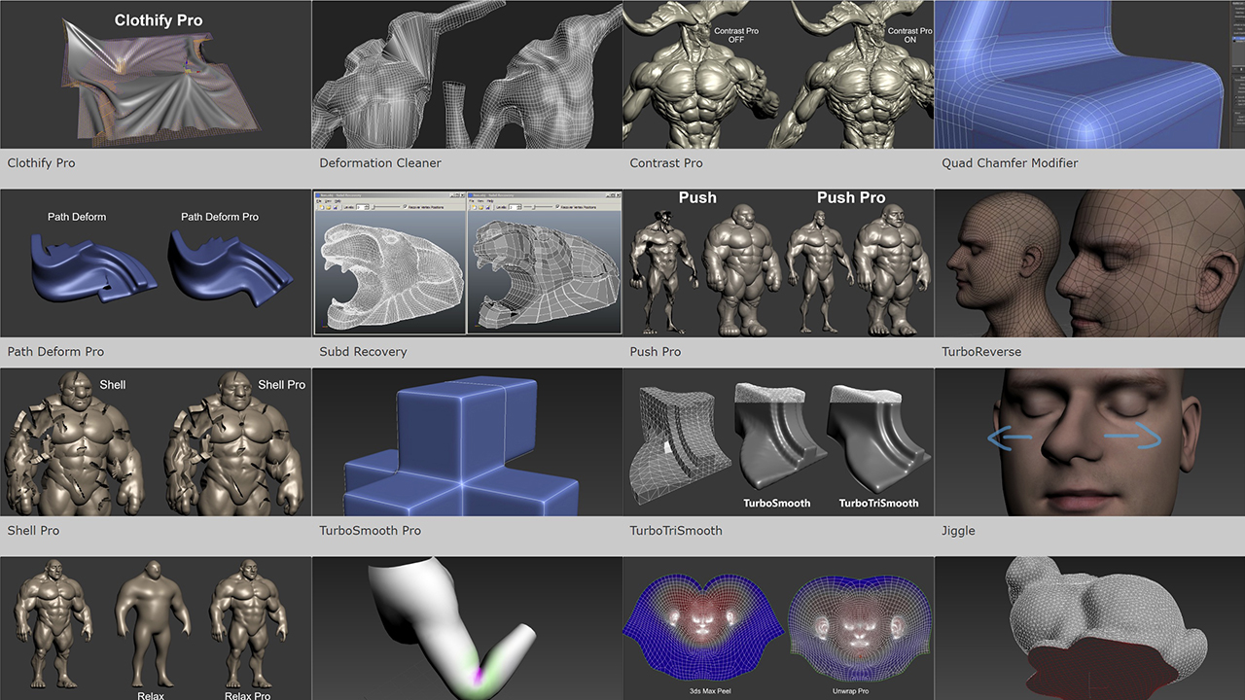1245x700 pixels.
Task: Select the Quad Chamfer Modifier preview image
Action: [x=1089, y=74]
